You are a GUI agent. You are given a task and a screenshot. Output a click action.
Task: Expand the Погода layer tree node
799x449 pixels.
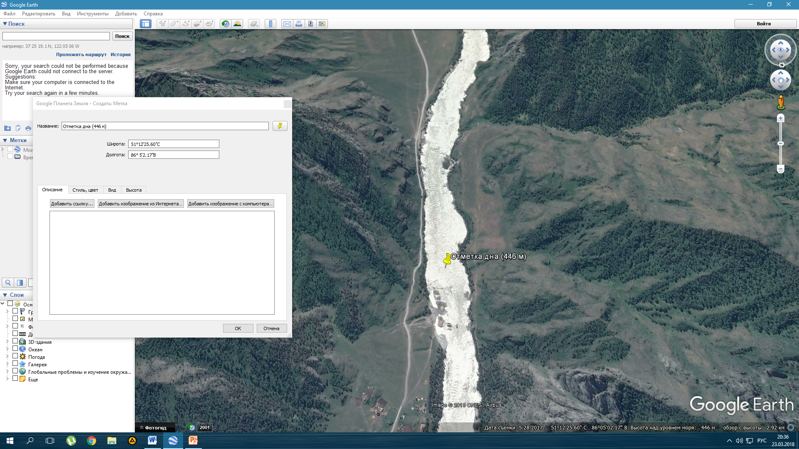[7, 356]
